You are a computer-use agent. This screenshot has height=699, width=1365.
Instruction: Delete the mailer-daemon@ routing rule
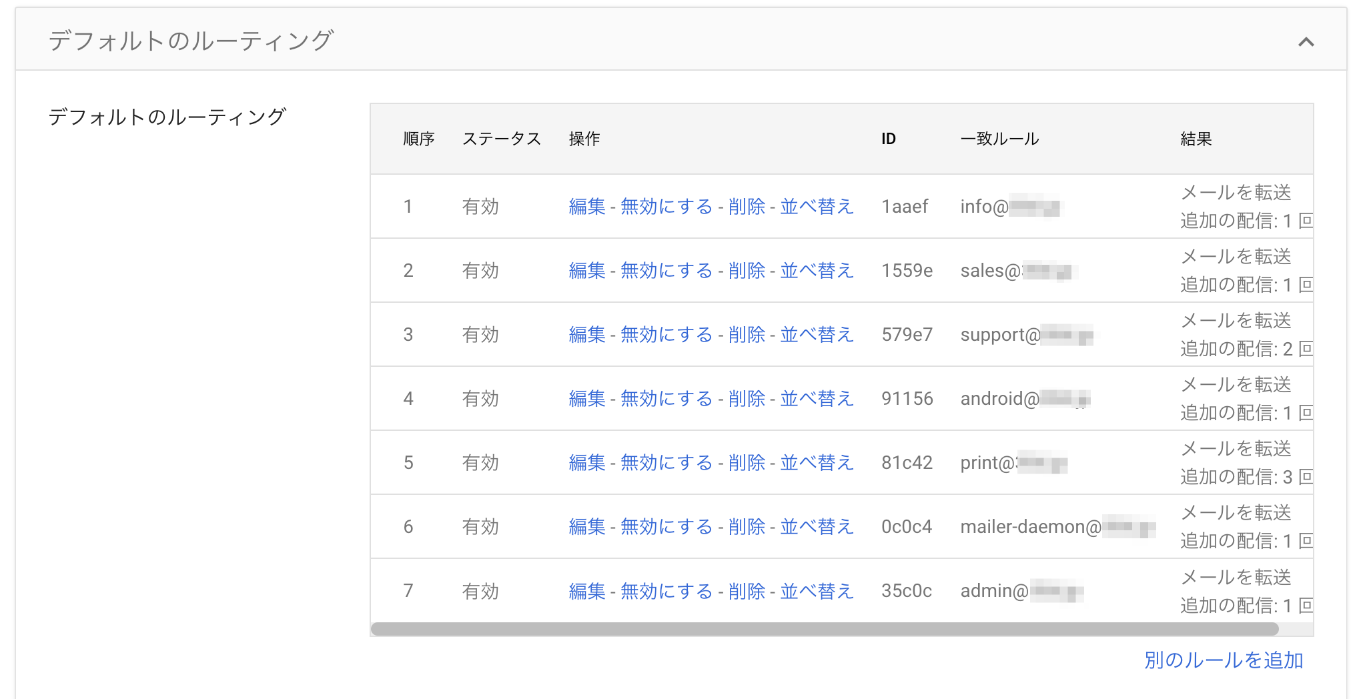(x=747, y=526)
